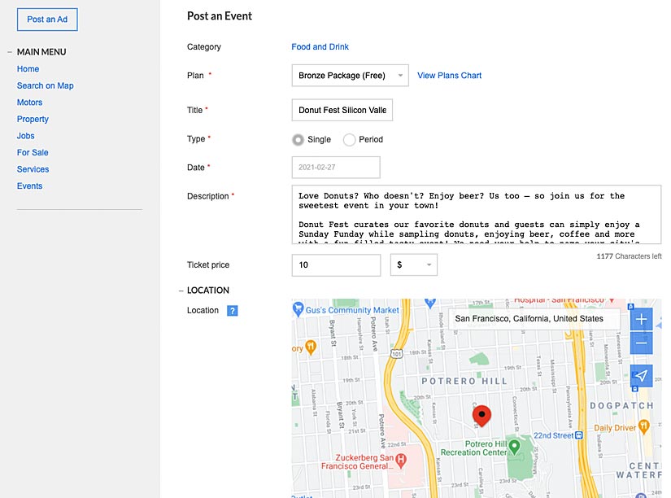671x498 pixels.
Task: Collapse the LOCATION section
Action: coord(181,290)
